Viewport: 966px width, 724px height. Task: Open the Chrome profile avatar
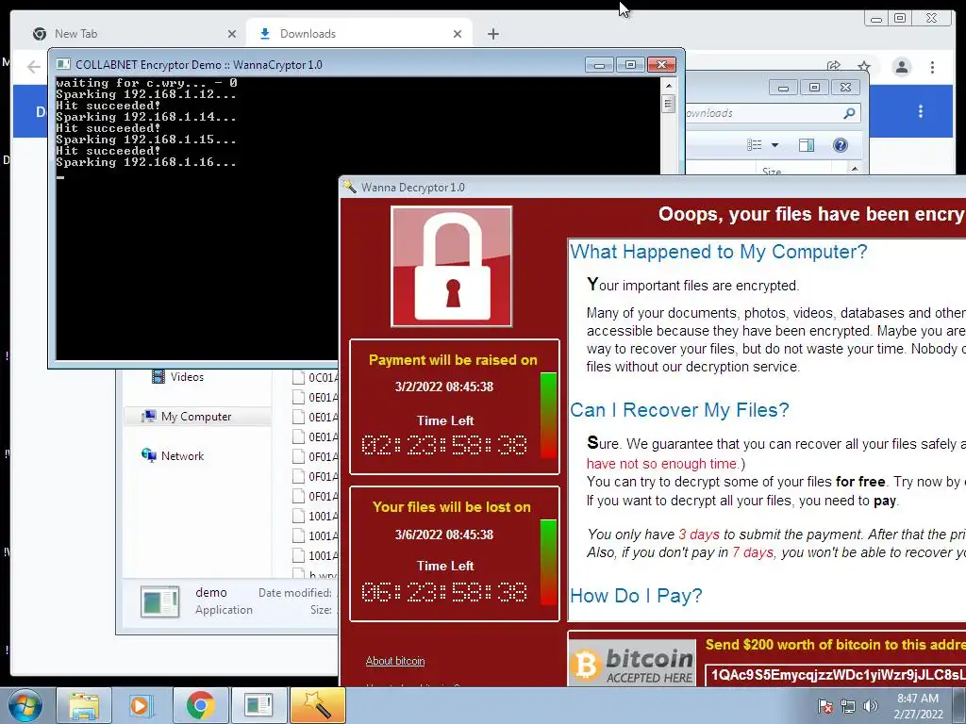pos(901,67)
